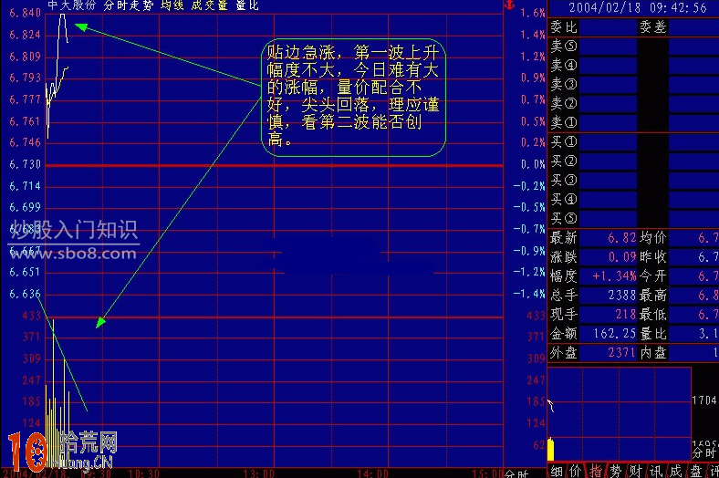The width and height of the screenshot is (719, 478).
Task: Click the 昨收 label
Action: (653, 257)
